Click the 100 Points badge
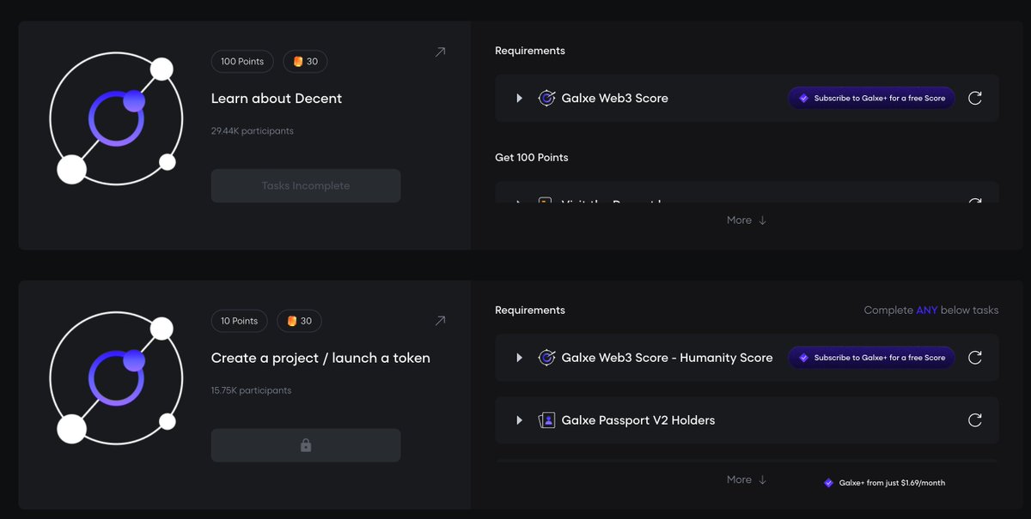The height and width of the screenshot is (519, 1031). pos(242,62)
